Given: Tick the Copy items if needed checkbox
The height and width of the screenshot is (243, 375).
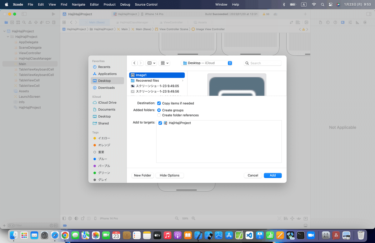Looking at the screenshot, I should (x=159, y=103).
